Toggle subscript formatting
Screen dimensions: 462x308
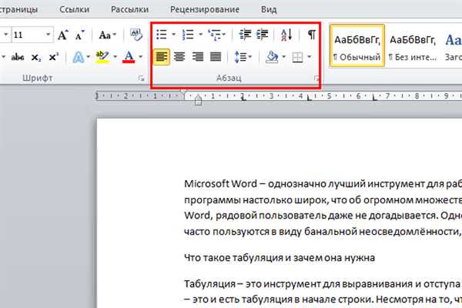[36, 57]
